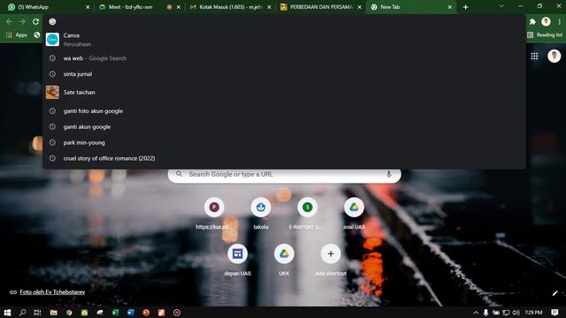The image size is (566, 318).
Task: Choose the 'wa web' search suggestion
Action: point(284,58)
